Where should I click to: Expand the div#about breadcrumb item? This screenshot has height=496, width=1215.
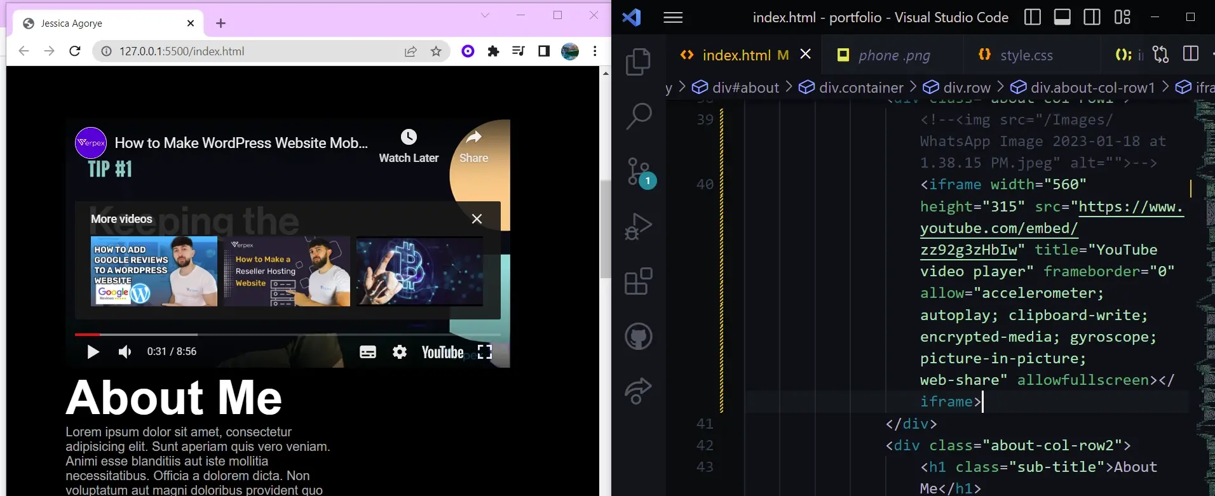click(745, 88)
